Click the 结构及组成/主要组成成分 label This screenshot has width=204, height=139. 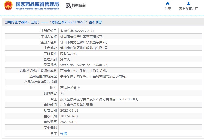pos(38,71)
